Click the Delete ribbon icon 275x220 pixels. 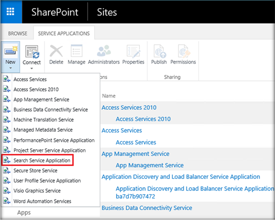56,52
